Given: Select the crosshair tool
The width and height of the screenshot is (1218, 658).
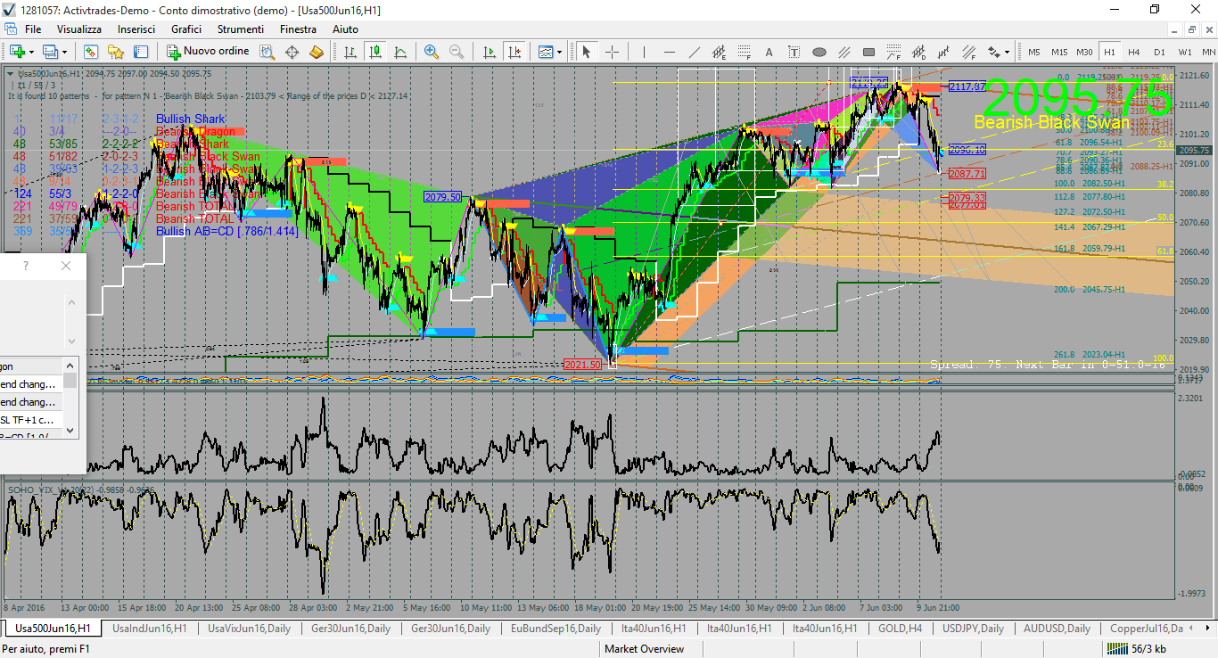Looking at the screenshot, I should (x=612, y=52).
